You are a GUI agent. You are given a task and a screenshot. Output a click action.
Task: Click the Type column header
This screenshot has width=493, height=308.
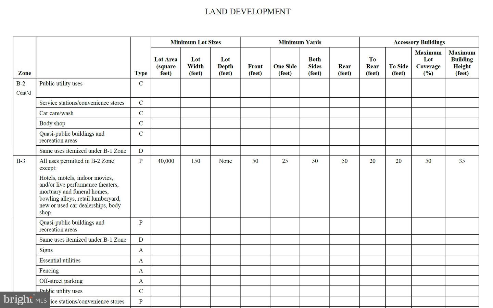click(141, 73)
